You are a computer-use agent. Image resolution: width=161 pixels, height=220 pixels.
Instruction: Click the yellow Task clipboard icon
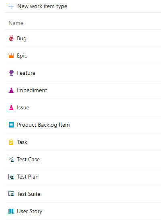[x=11, y=142]
